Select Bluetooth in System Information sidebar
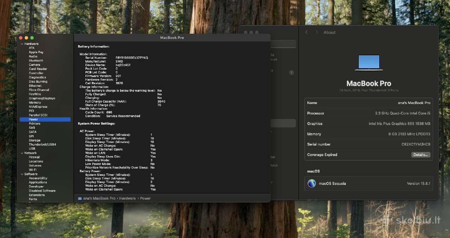 tap(36, 61)
